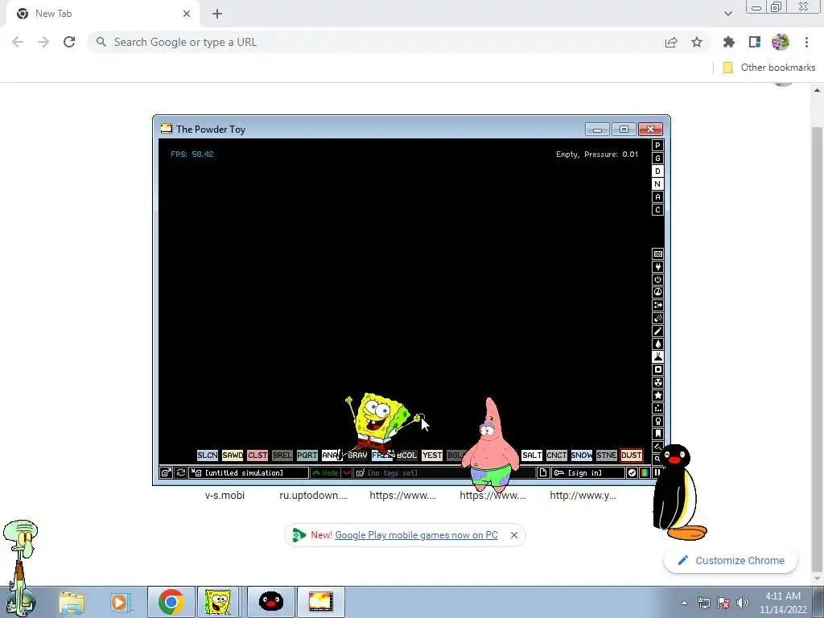The image size is (824, 618).
Task: Open the v-s.mobi shortcut
Action: [x=225, y=495]
